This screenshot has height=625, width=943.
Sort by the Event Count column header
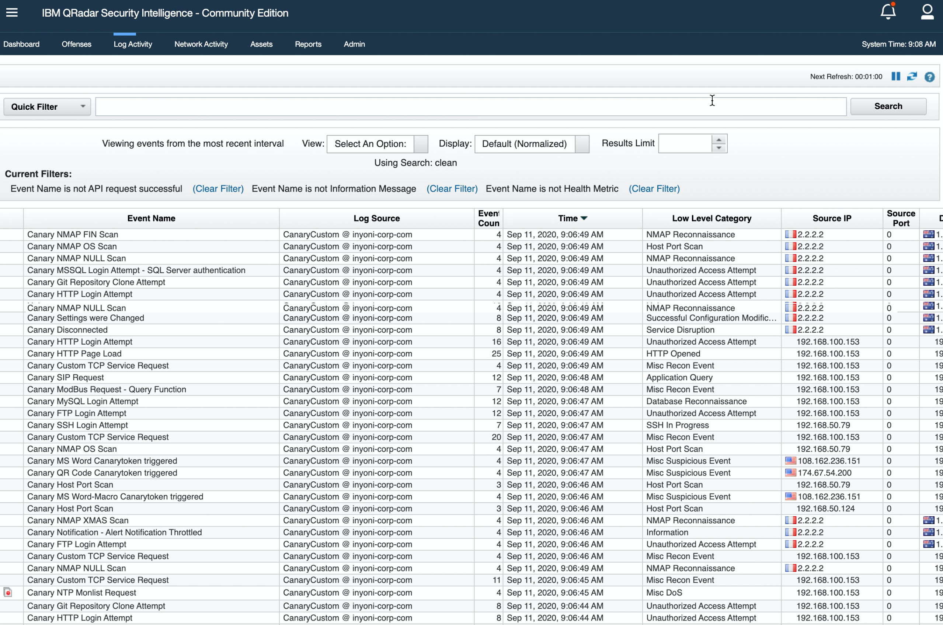point(488,219)
